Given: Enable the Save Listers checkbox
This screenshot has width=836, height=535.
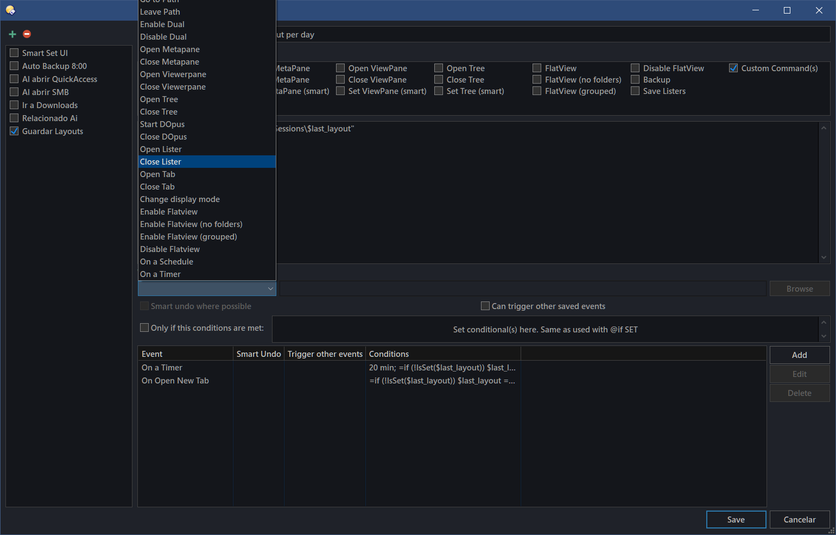Looking at the screenshot, I should click(635, 91).
